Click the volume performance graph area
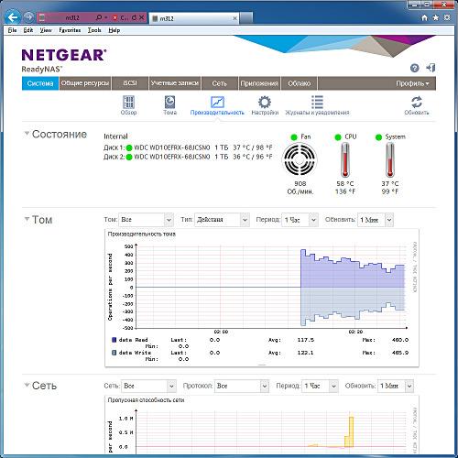458x458 pixels. click(271, 287)
